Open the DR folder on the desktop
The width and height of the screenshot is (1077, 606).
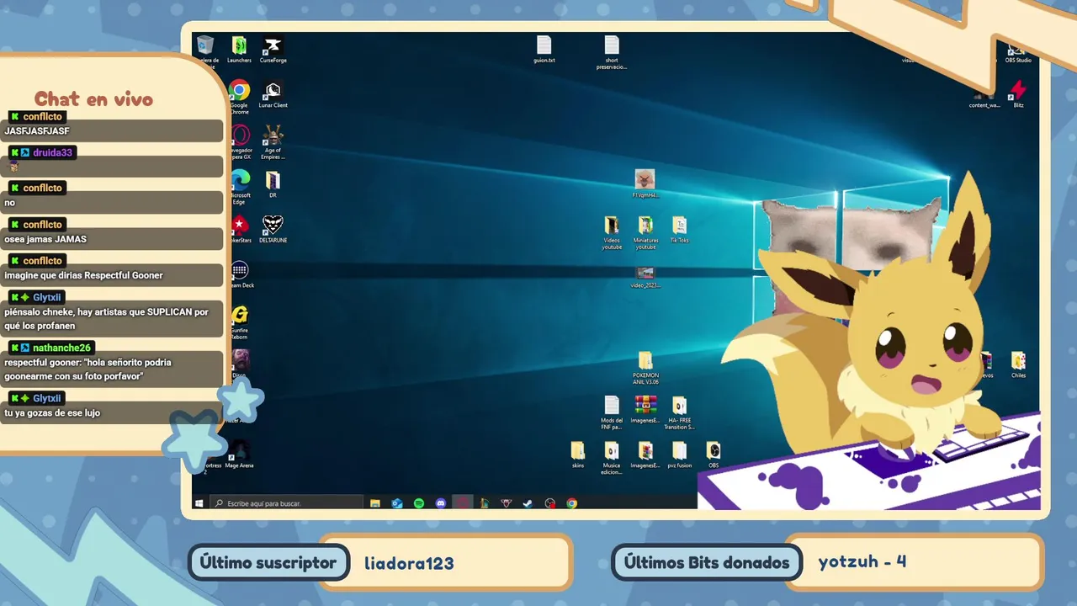click(x=273, y=183)
